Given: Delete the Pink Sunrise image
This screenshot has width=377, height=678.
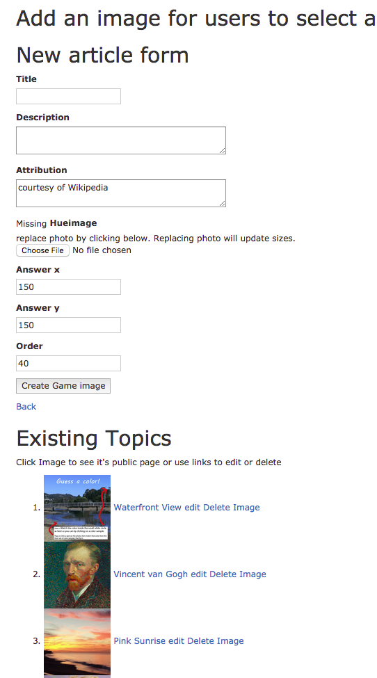Looking at the screenshot, I should 216,641.
